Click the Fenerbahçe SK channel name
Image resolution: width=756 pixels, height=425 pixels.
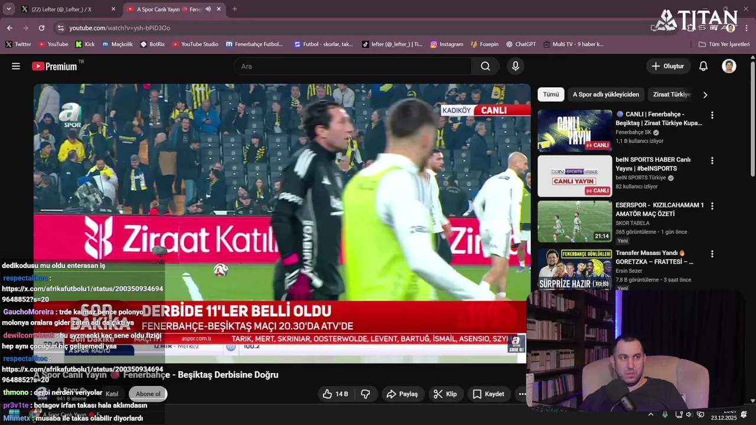click(633, 132)
